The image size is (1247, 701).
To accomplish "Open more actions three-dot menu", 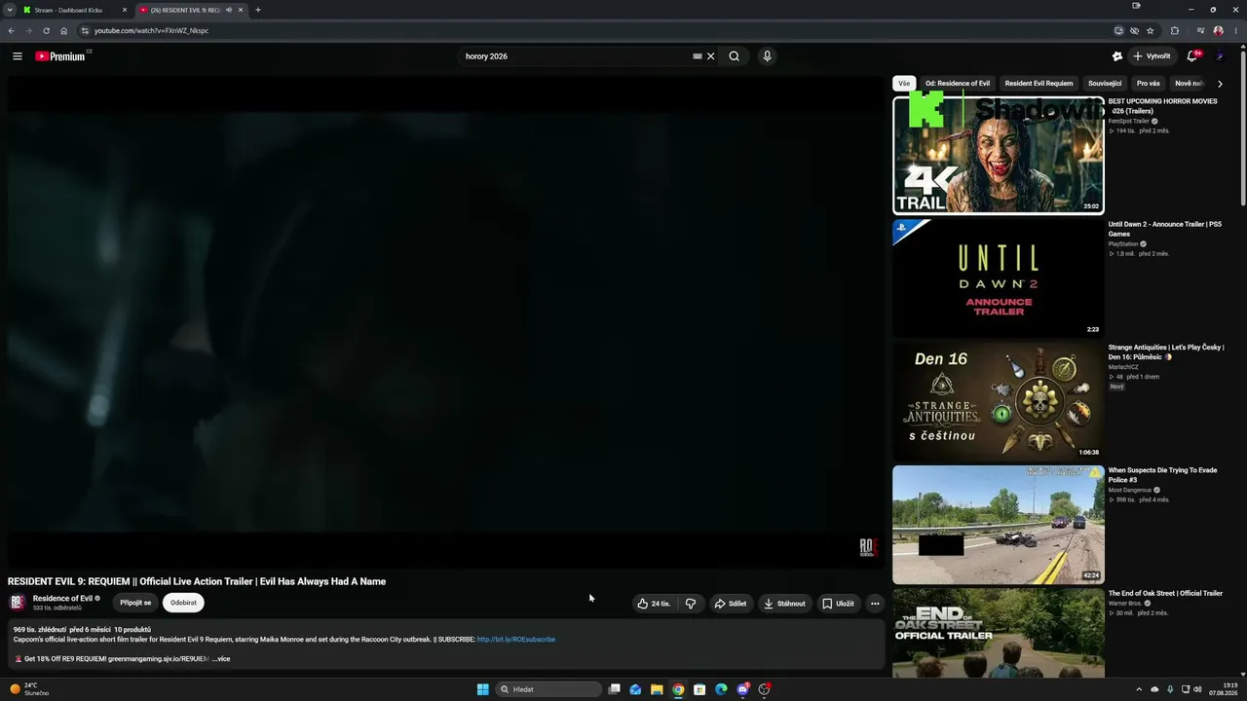I will (x=875, y=604).
